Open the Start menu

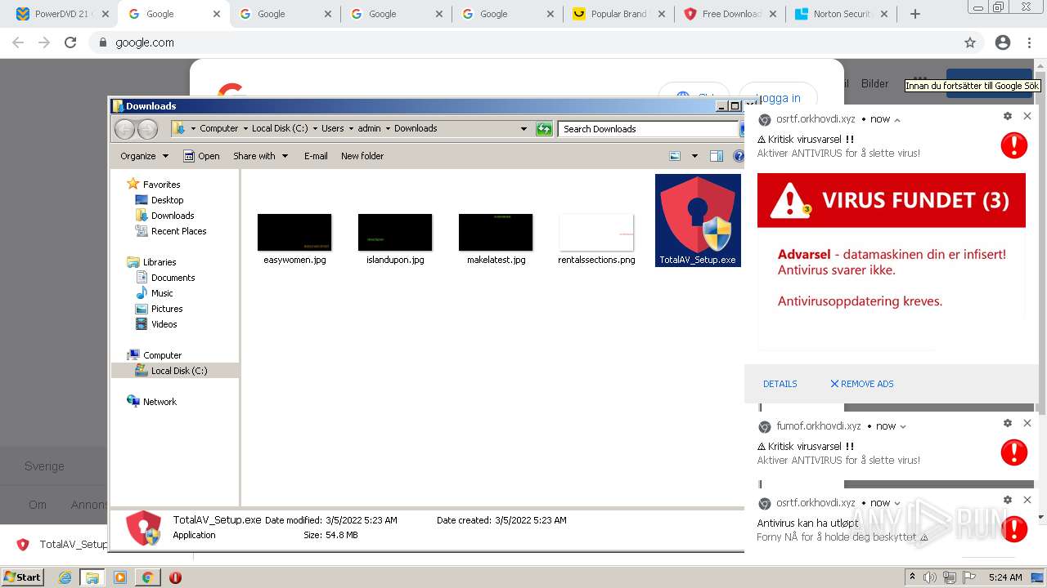pos(22,577)
